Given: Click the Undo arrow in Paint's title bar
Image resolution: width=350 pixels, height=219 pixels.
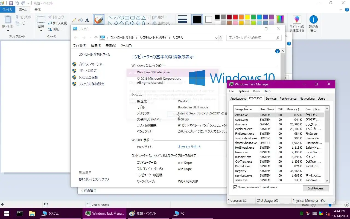Looking at the screenshot, I should pyautogui.click(x=17, y=3).
